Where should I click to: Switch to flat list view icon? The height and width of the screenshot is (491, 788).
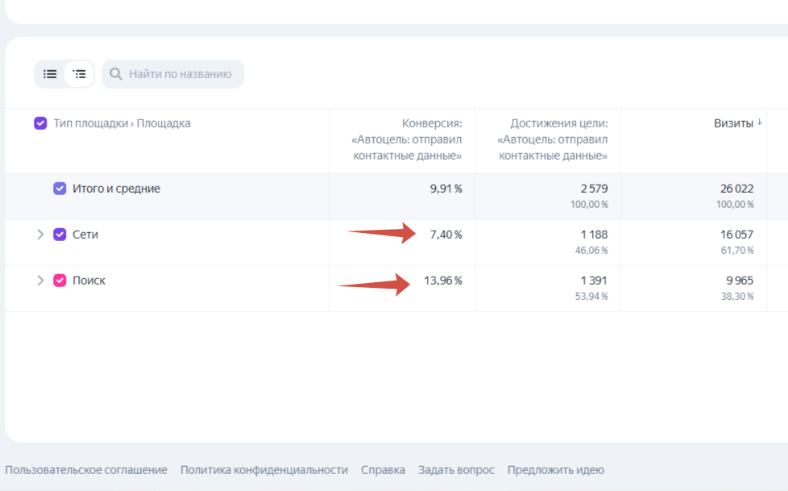pos(50,74)
